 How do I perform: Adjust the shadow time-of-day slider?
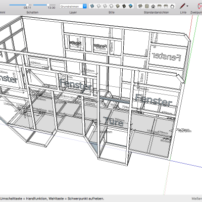click(x=44, y=5)
